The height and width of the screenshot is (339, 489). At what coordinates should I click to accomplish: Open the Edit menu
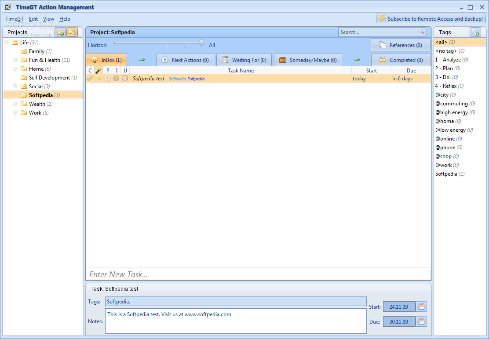[x=33, y=19]
